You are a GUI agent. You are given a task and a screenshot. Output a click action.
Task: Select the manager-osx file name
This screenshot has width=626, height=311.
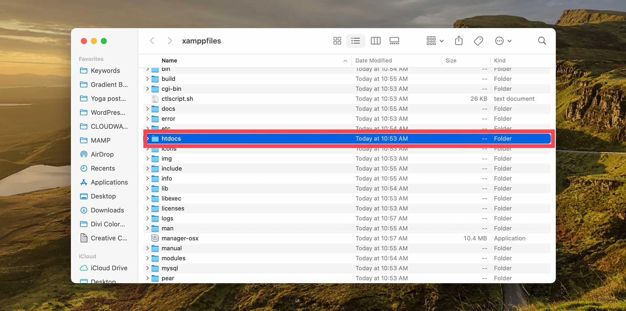pos(180,238)
